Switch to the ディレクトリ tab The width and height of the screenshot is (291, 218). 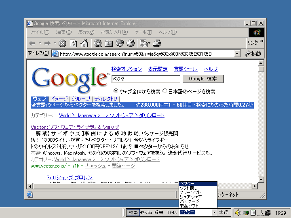(x=106, y=99)
